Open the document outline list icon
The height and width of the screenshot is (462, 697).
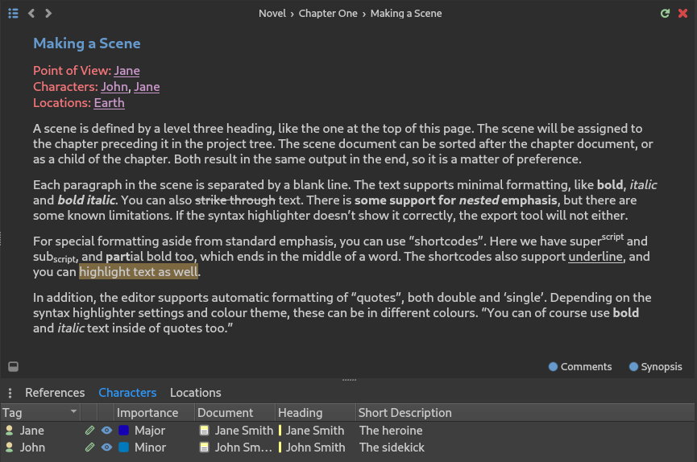pyautogui.click(x=14, y=14)
